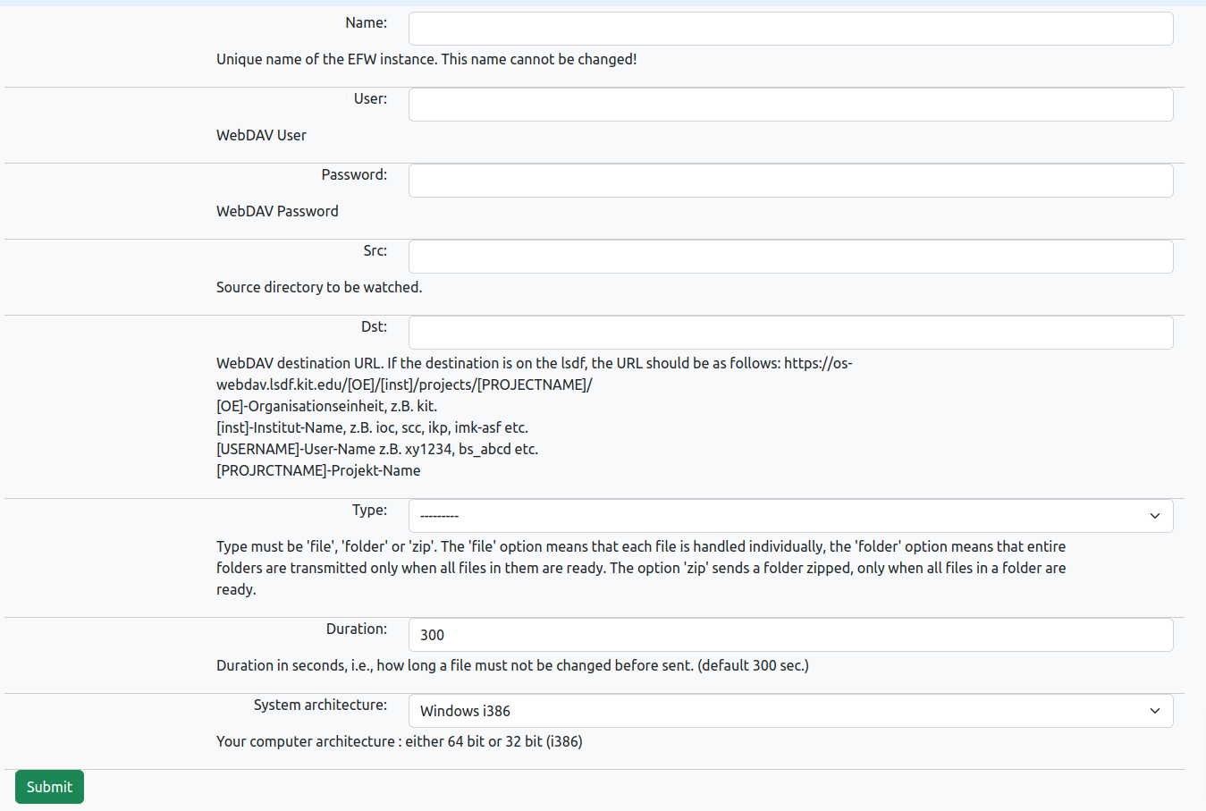
Task: Click the Duration field showing 300
Action: pyautogui.click(x=790, y=634)
